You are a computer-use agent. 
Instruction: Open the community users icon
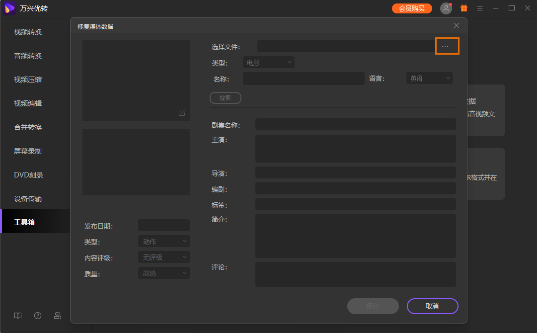[x=58, y=316]
